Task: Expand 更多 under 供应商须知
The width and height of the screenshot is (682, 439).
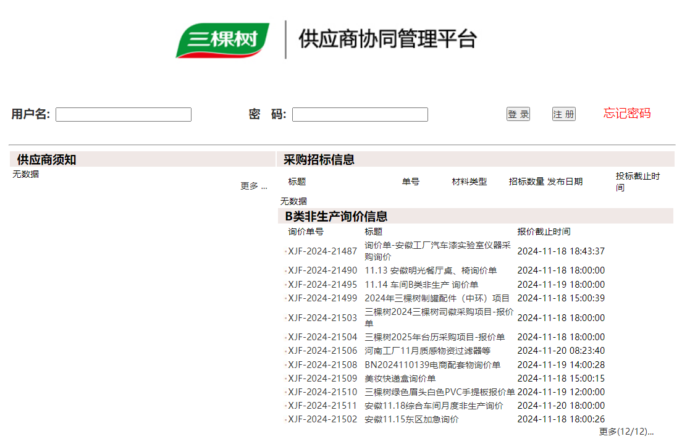Action: [253, 186]
